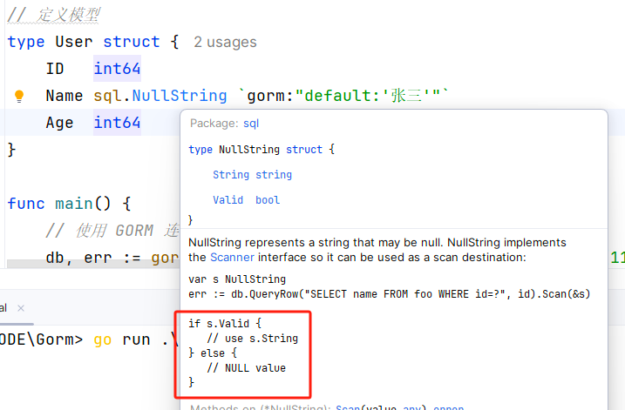Click the '} else {' line in popup
Screen dimensions: 625x410
click(213, 353)
